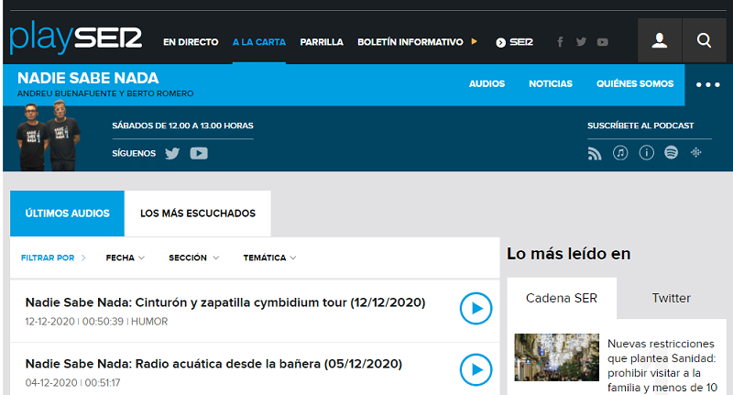Expand the Fecha filter dropdown
This screenshot has height=395, width=733.
coord(126,258)
